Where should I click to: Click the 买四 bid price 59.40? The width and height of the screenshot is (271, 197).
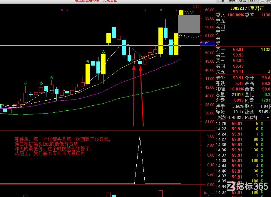pos(238,66)
